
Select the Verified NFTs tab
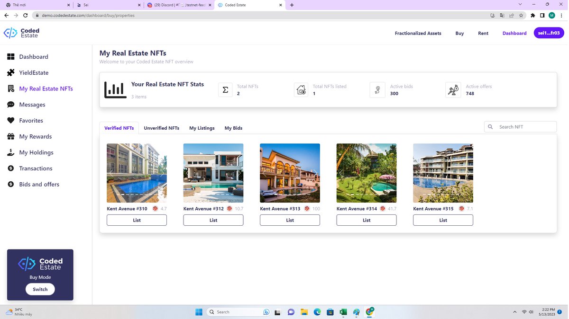point(119,128)
